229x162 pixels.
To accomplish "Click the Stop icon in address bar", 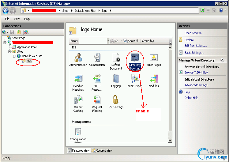I will pos(208,10).
